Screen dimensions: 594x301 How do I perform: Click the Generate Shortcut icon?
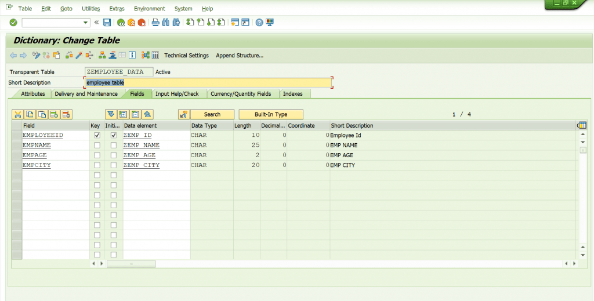pos(245,23)
